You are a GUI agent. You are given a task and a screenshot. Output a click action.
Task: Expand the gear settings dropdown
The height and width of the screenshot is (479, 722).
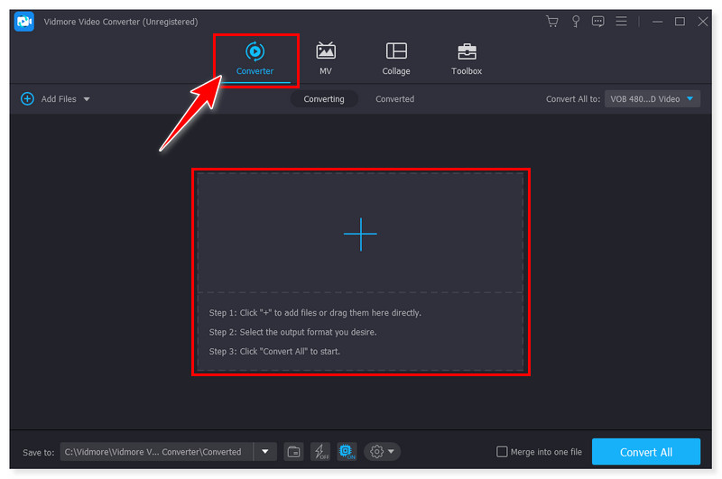[x=383, y=451]
